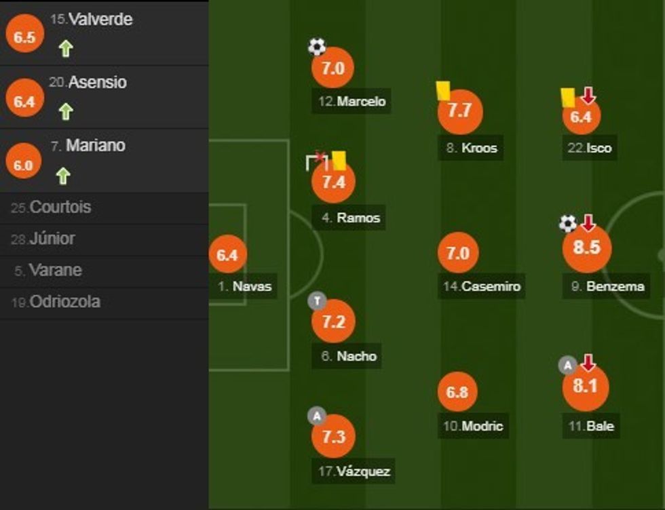Open Odriozola's bench entry
The image size is (665, 510).
(x=64, y=302)
